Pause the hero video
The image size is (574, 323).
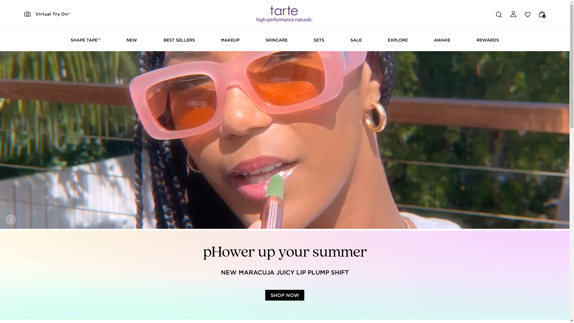(11, 220)
